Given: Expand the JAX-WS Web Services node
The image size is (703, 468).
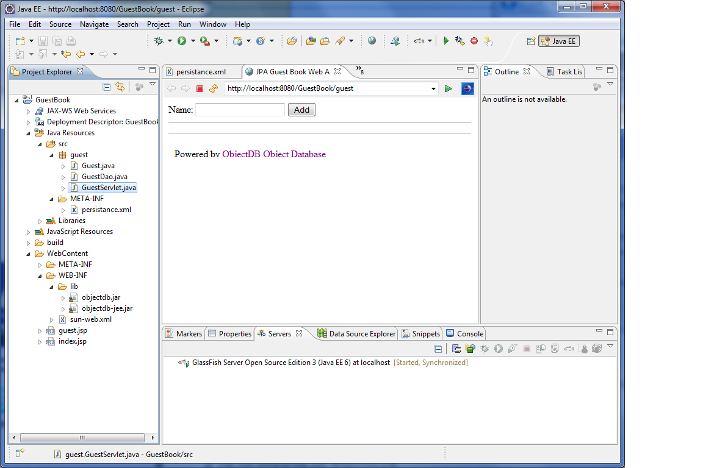Looking at the screenshot, I should click(28, 112).
